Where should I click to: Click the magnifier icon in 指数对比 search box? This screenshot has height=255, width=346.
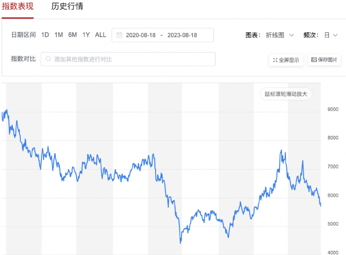coord(48,59)
